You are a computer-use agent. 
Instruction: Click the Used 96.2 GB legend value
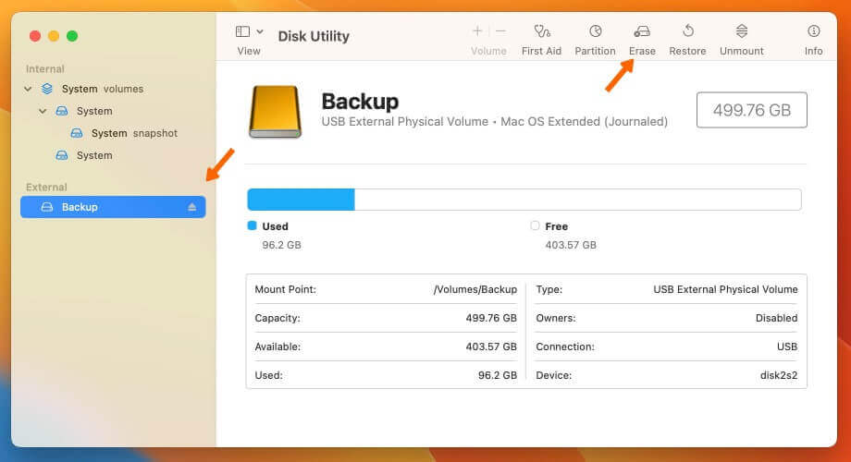tap(282, 245)
